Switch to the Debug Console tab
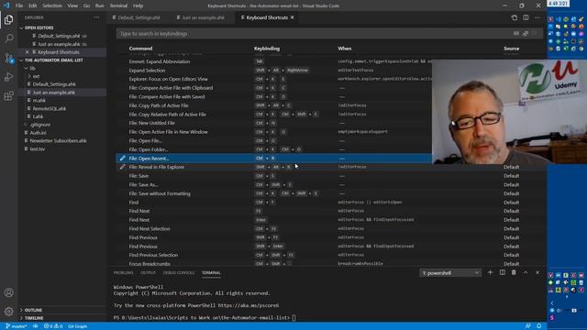This screenshot has width=587, height=330. pyautogui.click(x=179, y=273)
